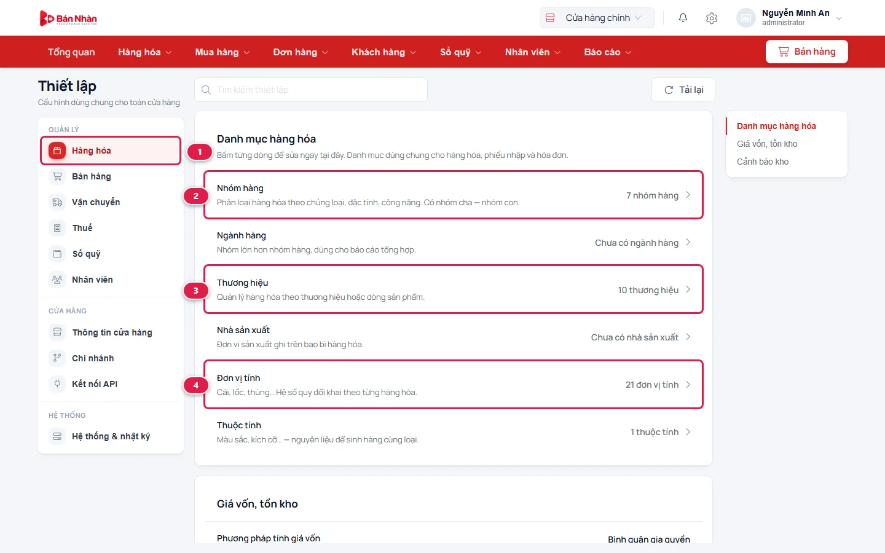Click the Thuế sidebar icon
Image resolution: width=885 pixels, height=553 pixels.
57,228
